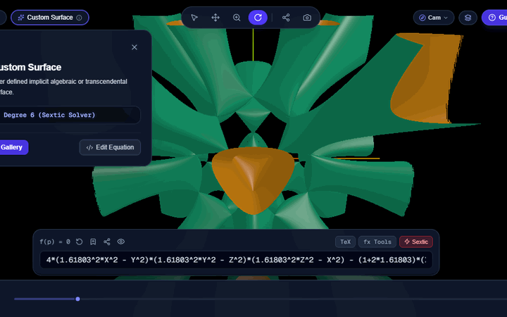Toggle the Sextic solver button
The width and height of the screenshot is (507, 317).
[x=416, y=242]
